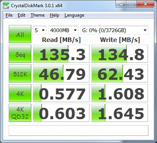Minimize the CrystalDiskMark window
Screen dimensions: 157x143
[121, 5]
